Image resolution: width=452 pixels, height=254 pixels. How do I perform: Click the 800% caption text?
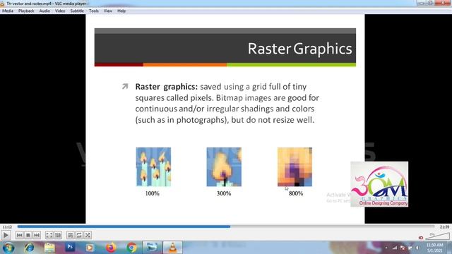coord(296,193)
